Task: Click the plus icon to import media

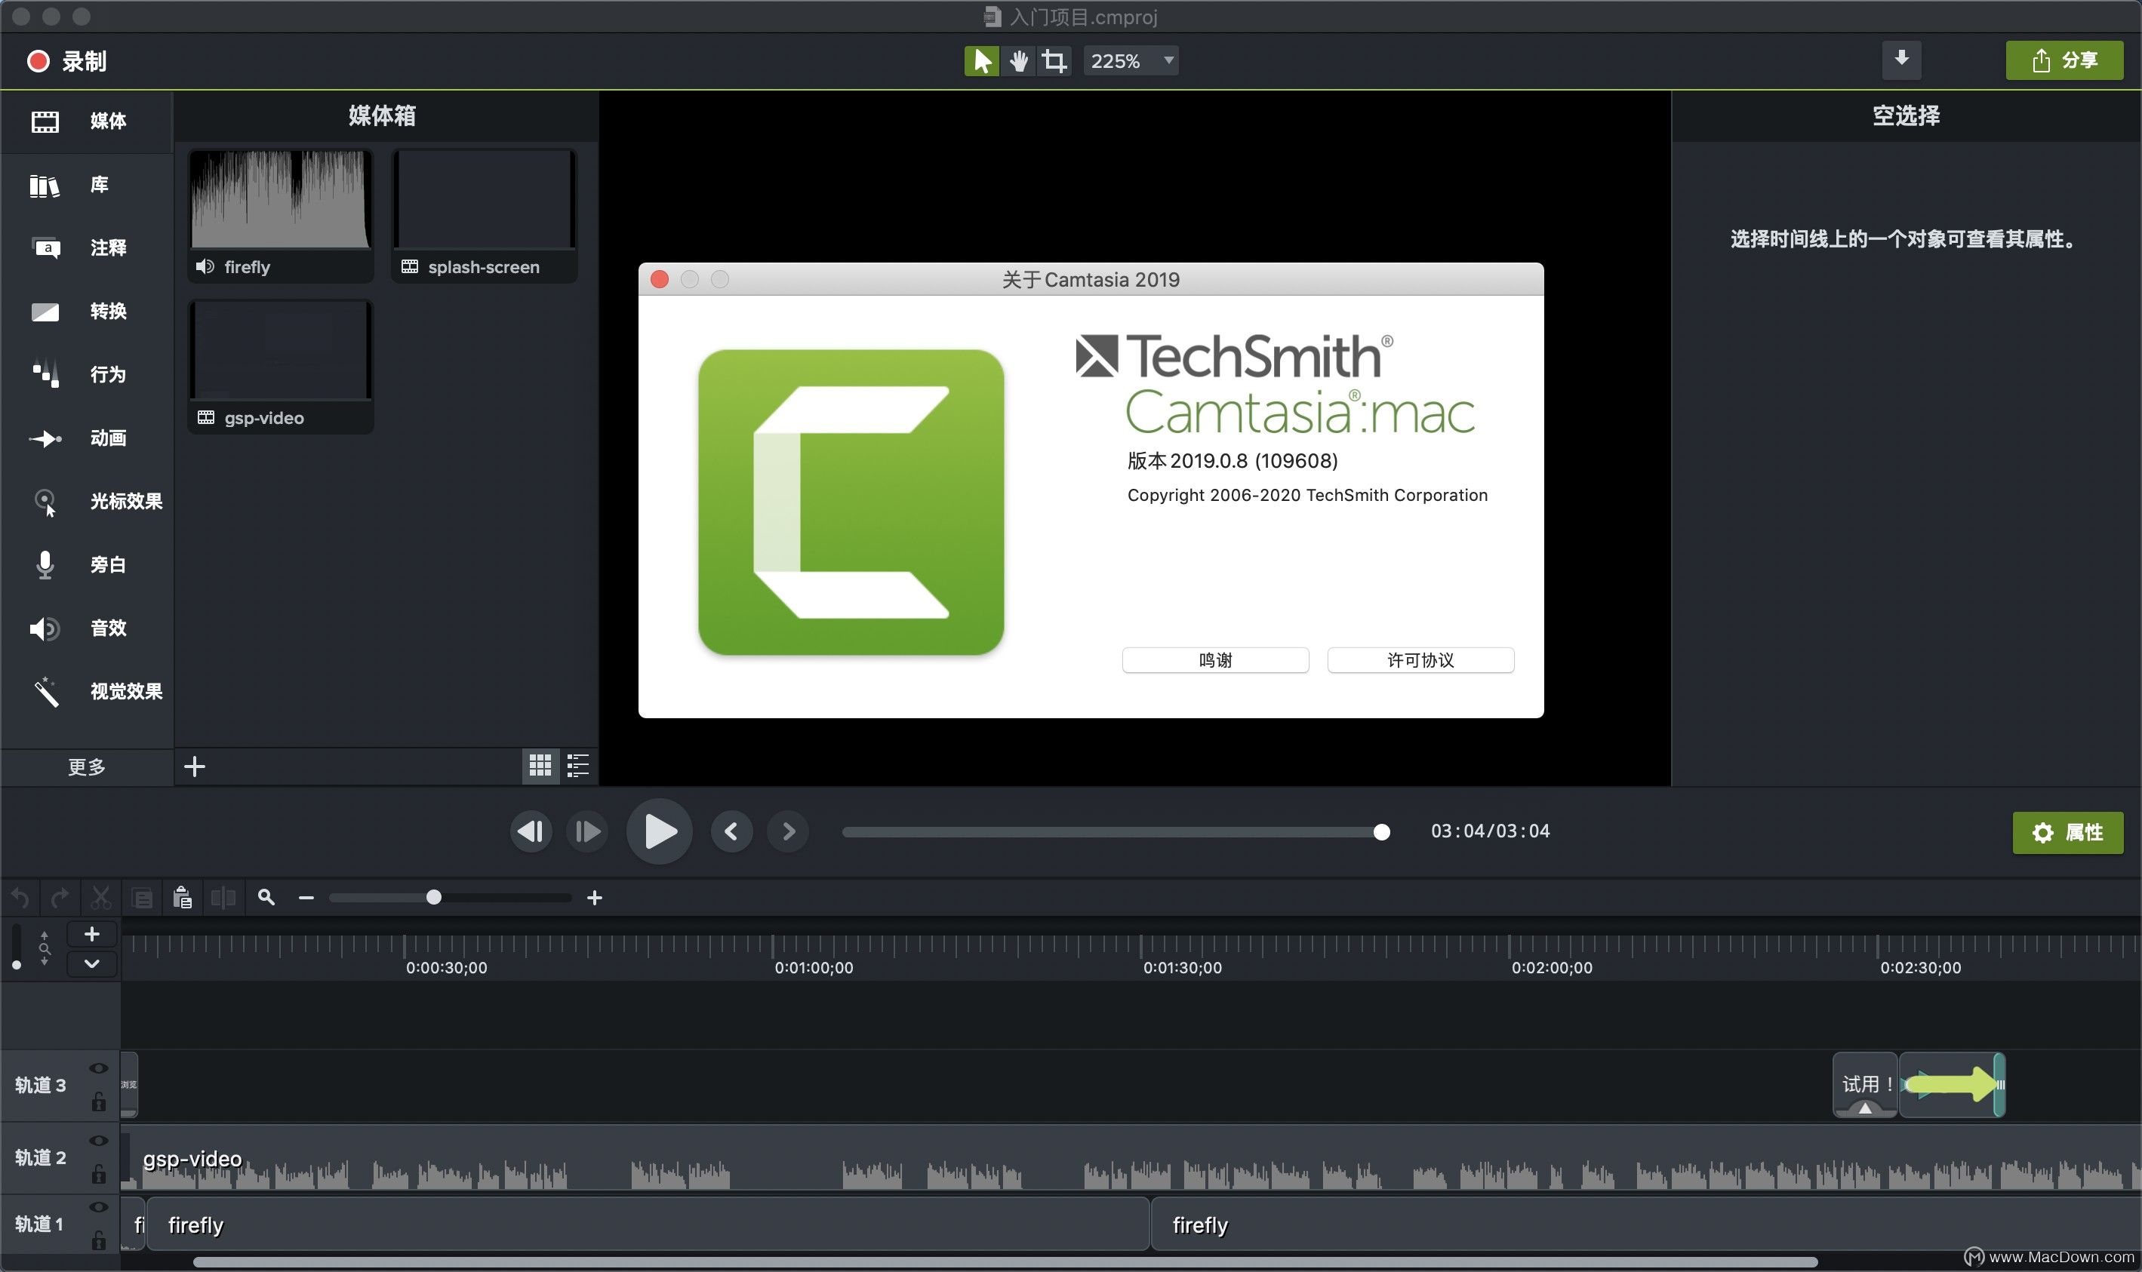Action: tap(195, 767)
